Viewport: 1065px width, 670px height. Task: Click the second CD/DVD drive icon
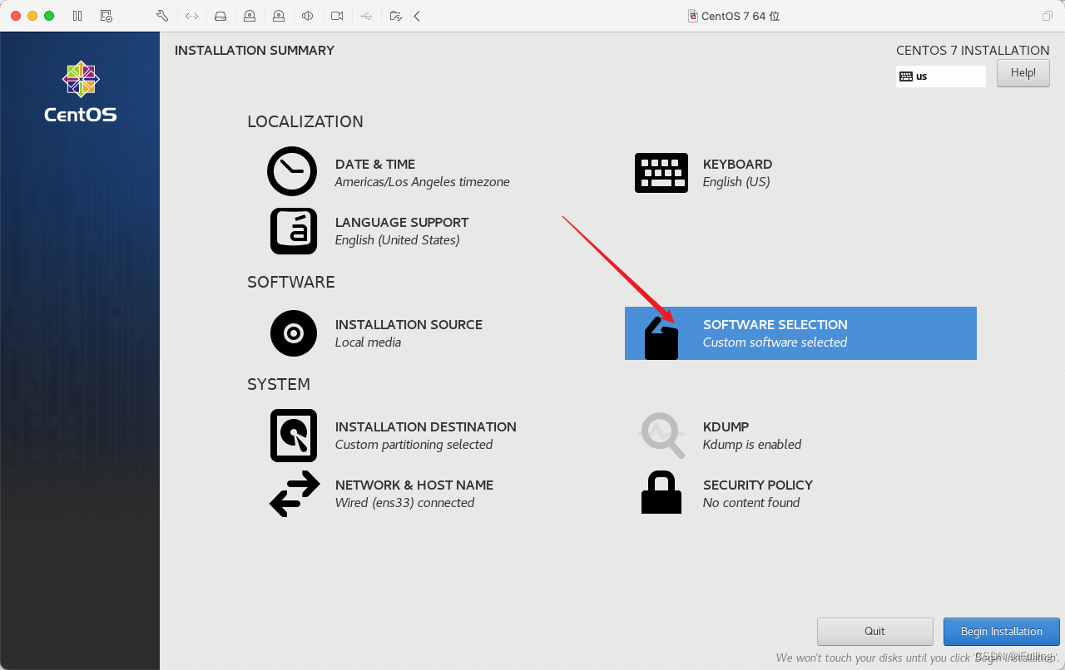pyautogui.click(x=279, y=16)
